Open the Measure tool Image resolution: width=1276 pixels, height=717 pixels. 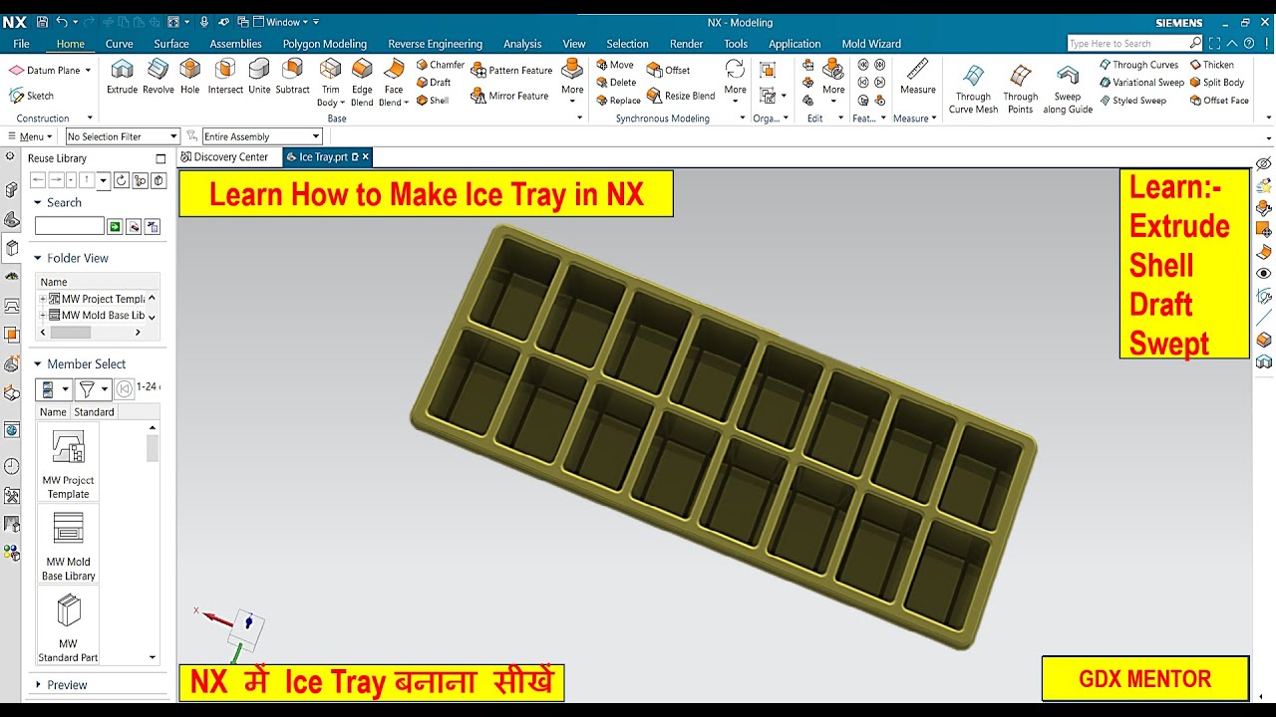click(918, 77)
